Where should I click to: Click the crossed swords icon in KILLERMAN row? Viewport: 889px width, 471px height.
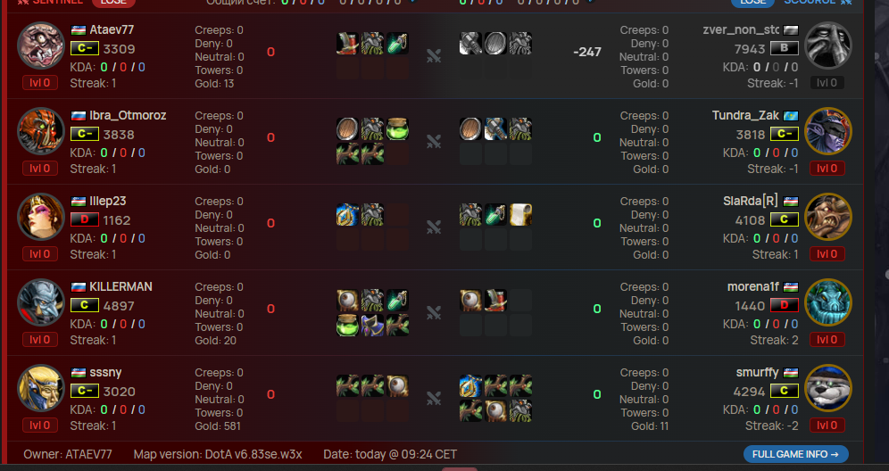[434, 312]
